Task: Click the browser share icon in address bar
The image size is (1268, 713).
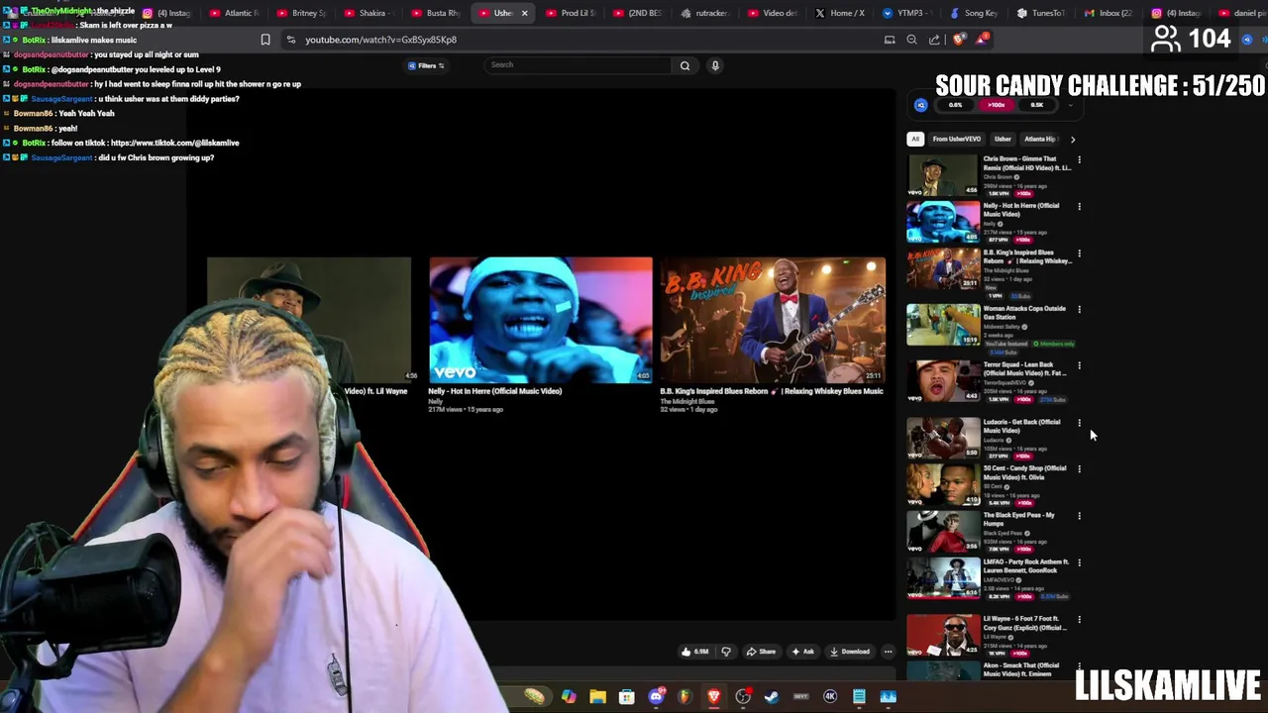Action: coord(934,40)
